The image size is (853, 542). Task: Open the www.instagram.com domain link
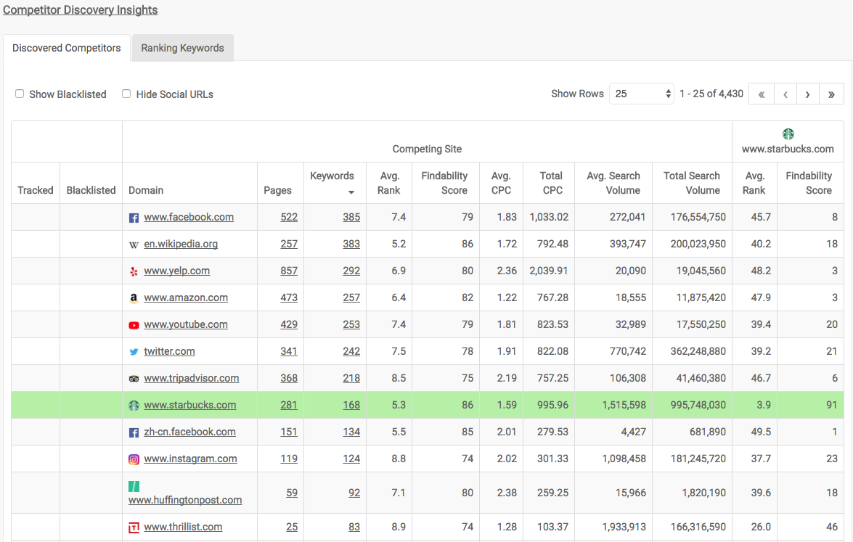point(190,459)
